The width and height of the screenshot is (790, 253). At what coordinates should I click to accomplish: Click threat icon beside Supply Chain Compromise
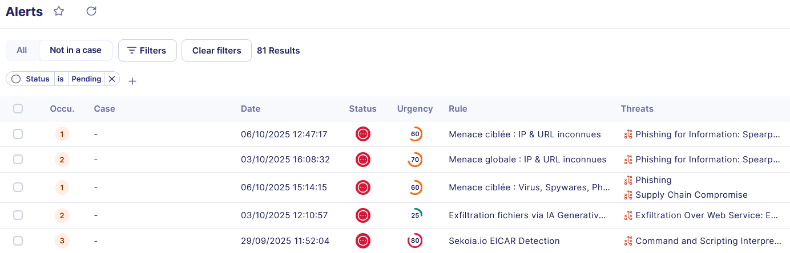(x=628, y=195)
